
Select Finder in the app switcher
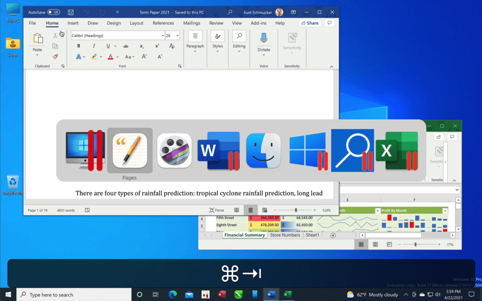(264, 151)
